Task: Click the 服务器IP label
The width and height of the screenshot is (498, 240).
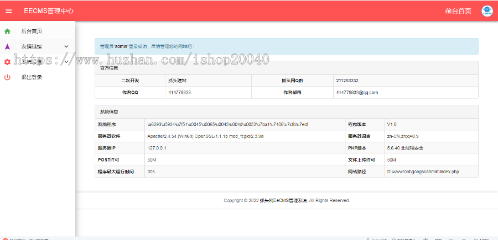Action: (x=106, y=148)
